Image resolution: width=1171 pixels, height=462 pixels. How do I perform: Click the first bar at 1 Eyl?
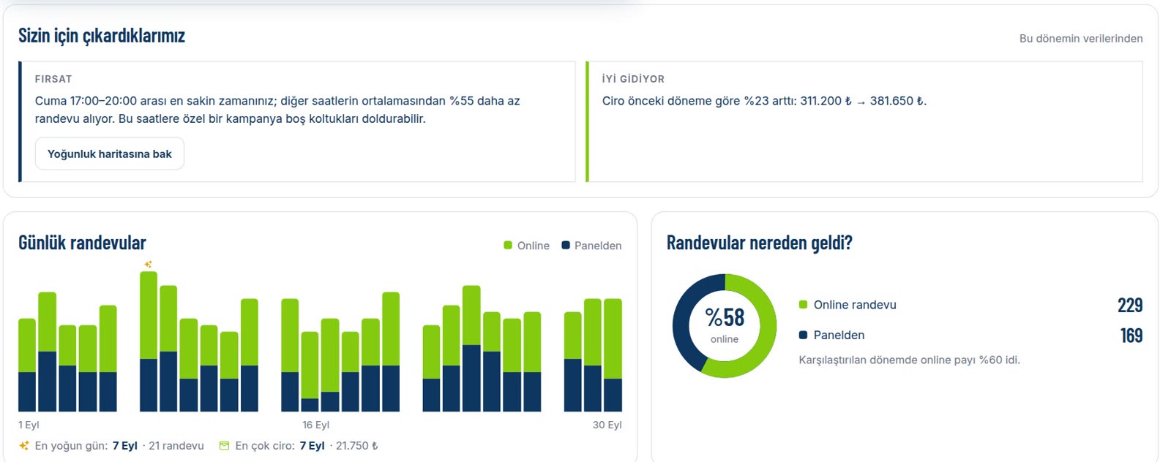(27, 365)
